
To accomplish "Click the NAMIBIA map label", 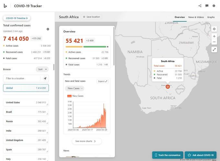I will [135, 52].
